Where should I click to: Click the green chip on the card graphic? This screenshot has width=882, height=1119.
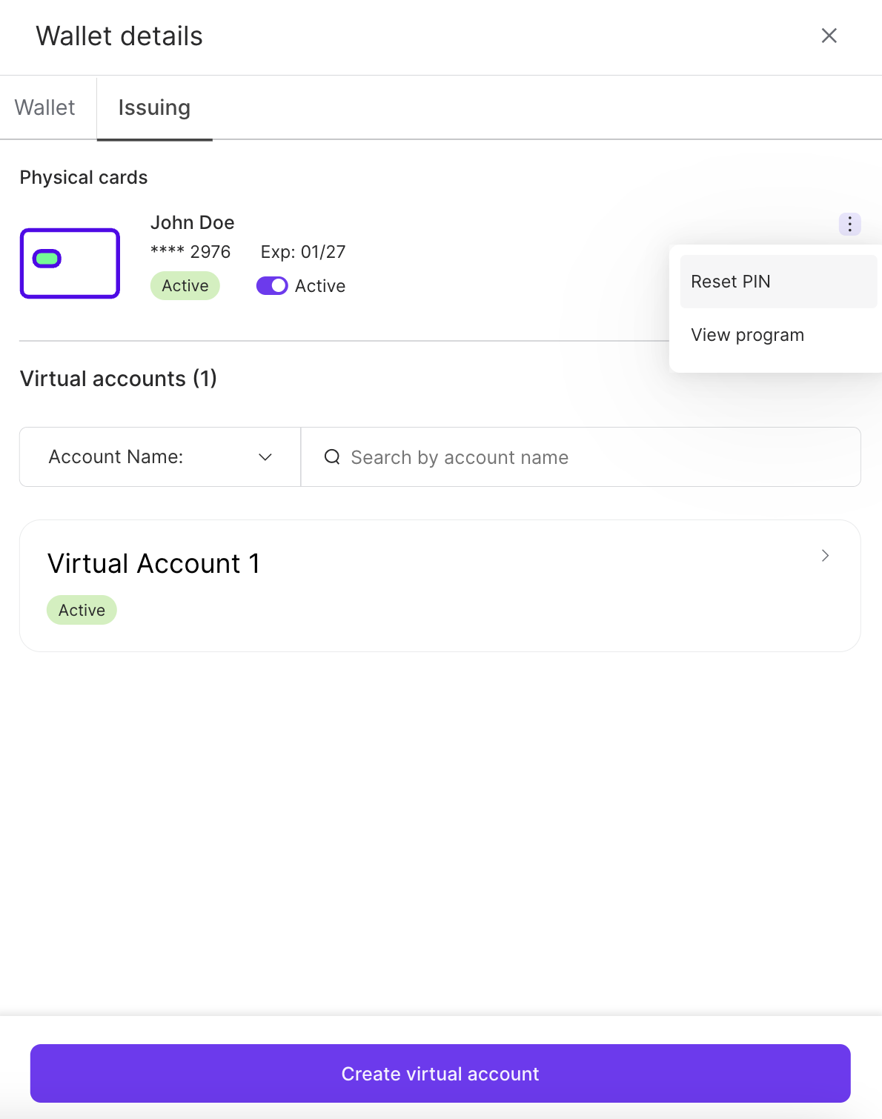pos(47,258)
